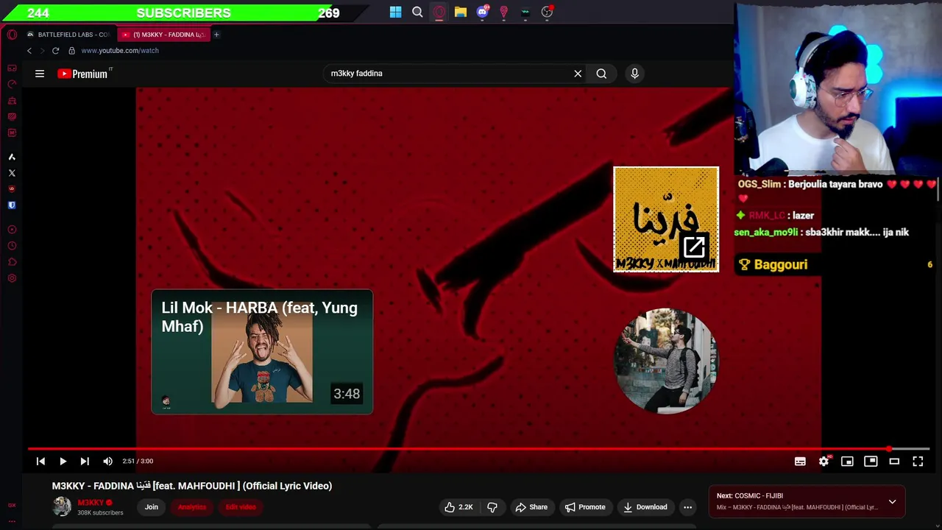The width and height of the screenshot is (942, 530).
Task: Open X (Twitter) in the Opera sidebar
Action: coord(12,173)
